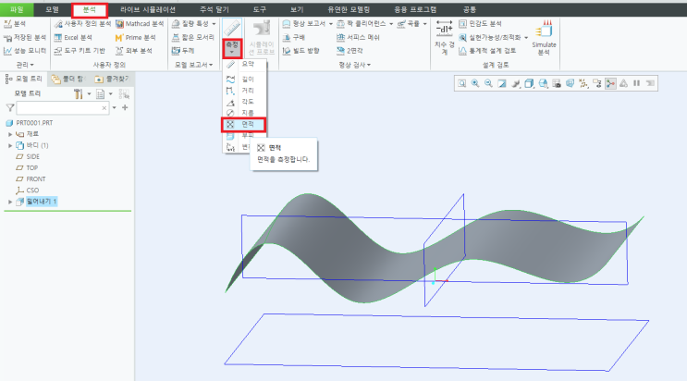
Task: Switch to the 모델 ribbon tab
Action: [52, 9]
